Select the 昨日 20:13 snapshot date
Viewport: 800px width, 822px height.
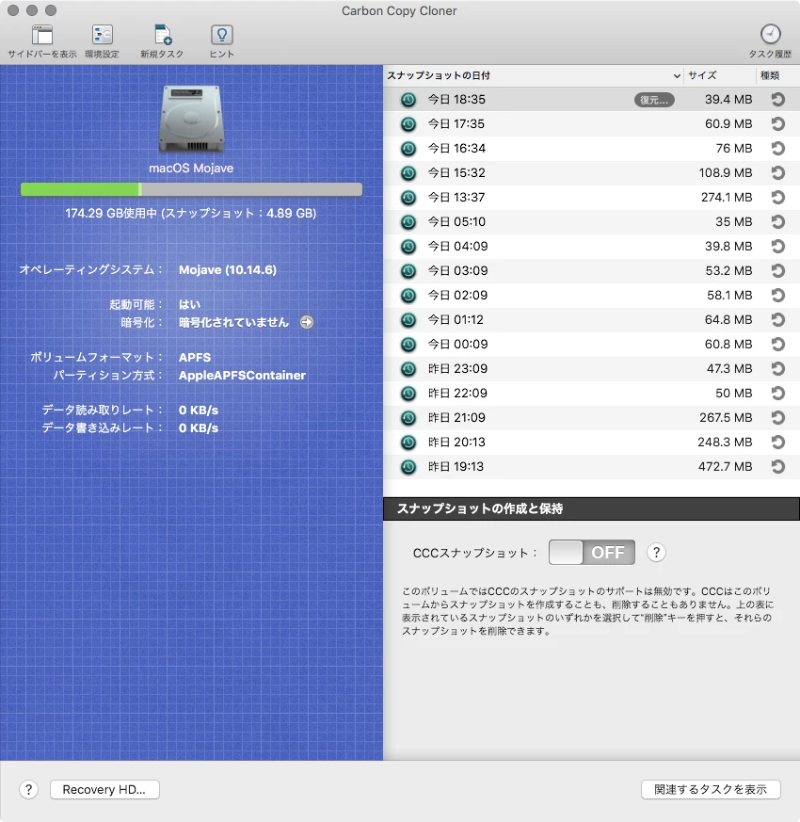(456, 443)
